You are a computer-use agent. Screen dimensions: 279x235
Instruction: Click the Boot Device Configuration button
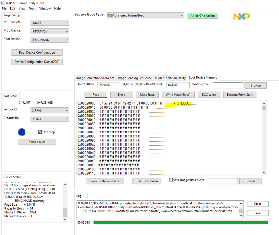click(37, 53)
